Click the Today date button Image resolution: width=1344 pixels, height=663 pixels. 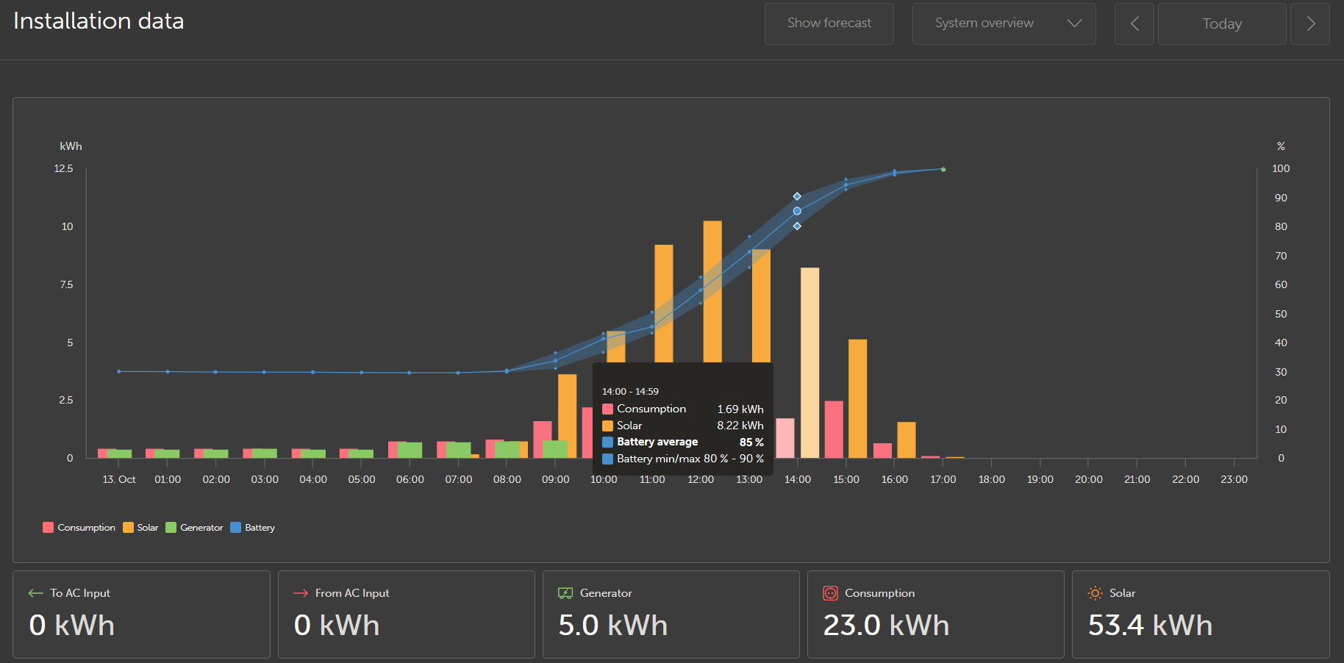tap(1221, 24)
